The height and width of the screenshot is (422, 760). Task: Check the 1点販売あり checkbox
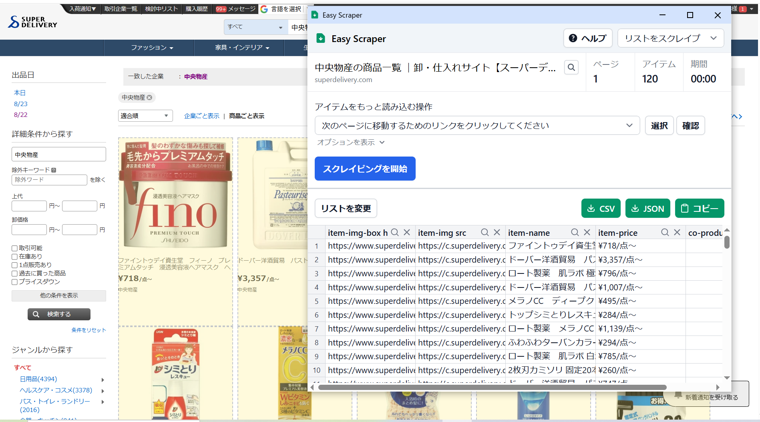pyautogui.click(x=15, y=265)
